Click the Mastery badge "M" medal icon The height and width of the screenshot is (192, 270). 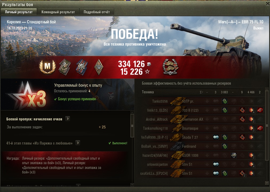click(x=47, y=66)
